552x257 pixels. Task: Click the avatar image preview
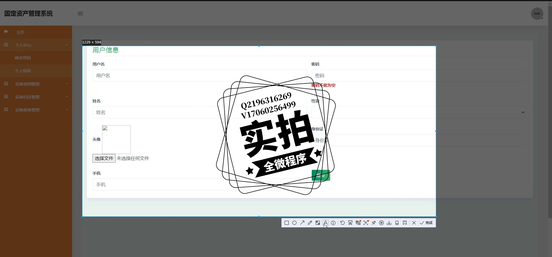coord(116,140)
